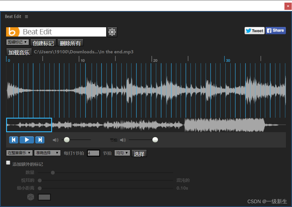
Task: Close the window with the red X button
Action: [288, 6]
